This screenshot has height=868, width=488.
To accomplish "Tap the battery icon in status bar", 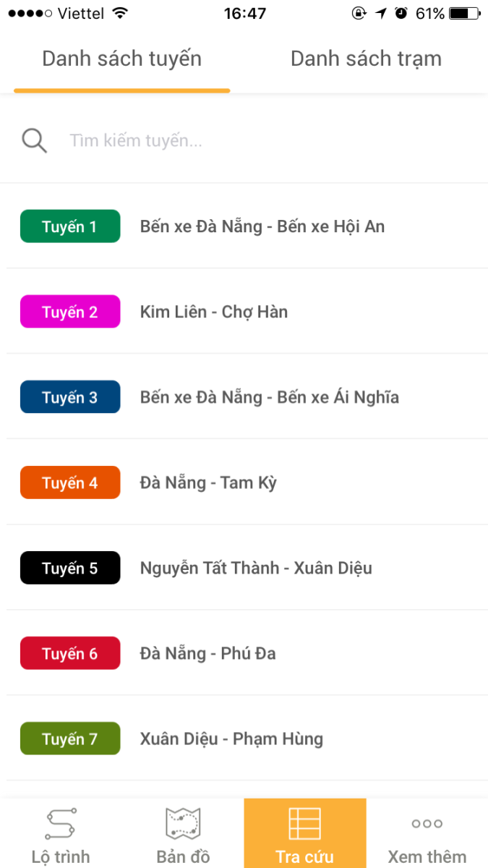I will (463, 14).
